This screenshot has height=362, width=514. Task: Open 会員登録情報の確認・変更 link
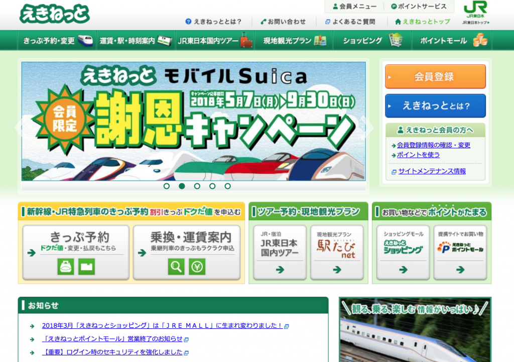click(433, 145)
